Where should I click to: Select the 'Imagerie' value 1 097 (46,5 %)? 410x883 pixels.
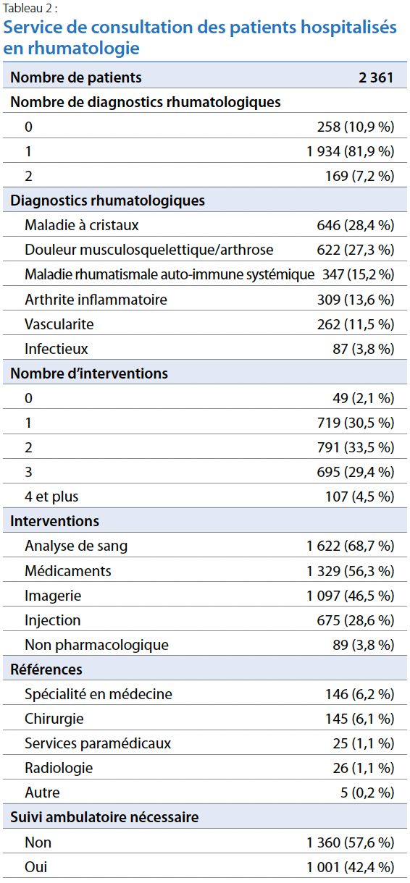pos(351,595)
